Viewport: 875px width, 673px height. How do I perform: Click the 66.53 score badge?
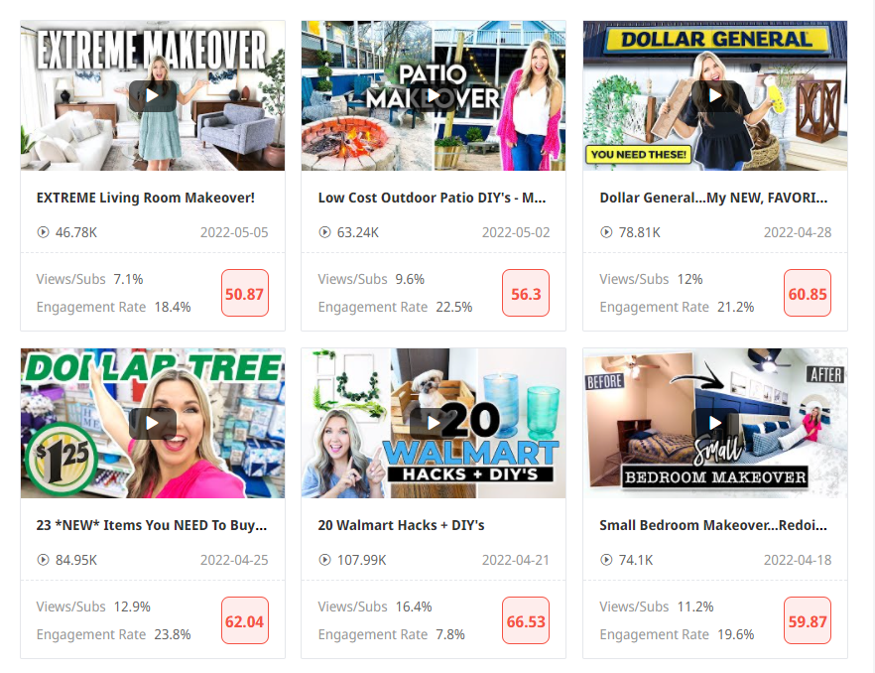tap(526, 620)
